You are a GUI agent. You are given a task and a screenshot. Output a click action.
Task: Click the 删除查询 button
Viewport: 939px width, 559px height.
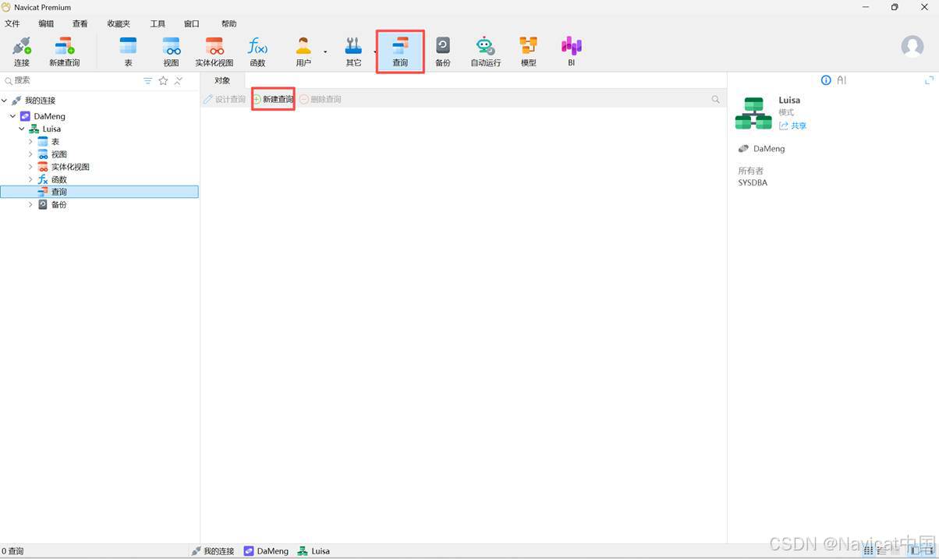coord(321,99)
